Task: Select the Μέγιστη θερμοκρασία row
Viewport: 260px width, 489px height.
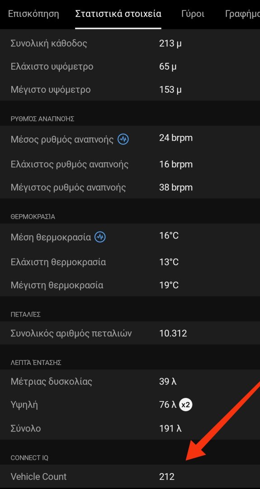Action: 130,285
